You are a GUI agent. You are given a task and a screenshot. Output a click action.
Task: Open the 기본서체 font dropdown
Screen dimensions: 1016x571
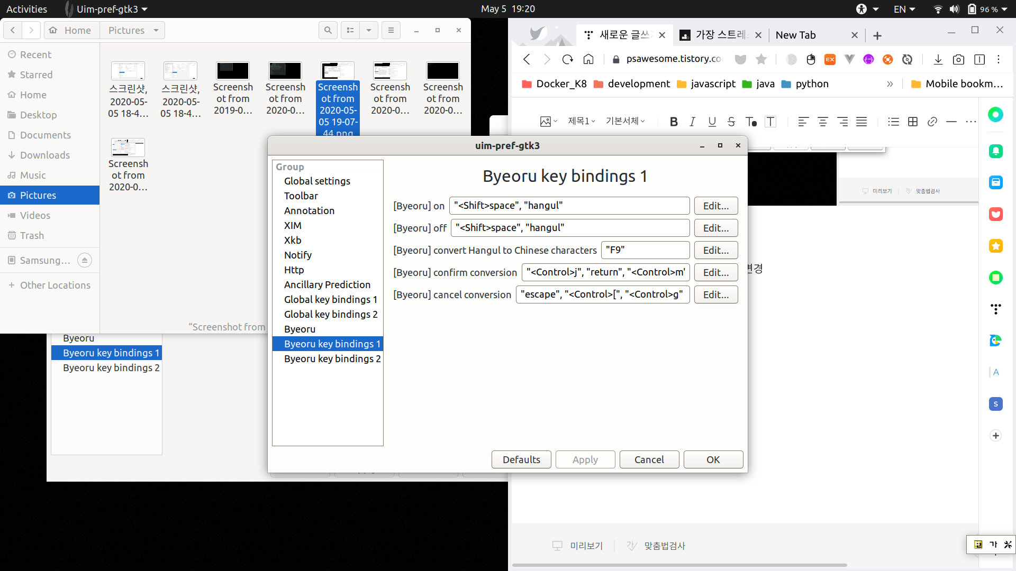(x=625, y=121)
